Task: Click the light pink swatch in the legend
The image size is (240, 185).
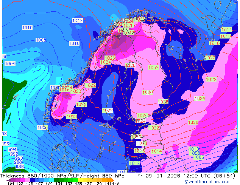Action: point(27,180)
